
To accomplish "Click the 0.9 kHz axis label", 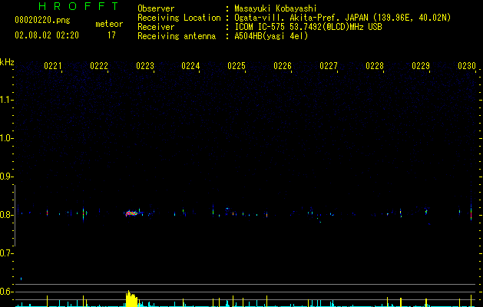I will tap(7, 177).
